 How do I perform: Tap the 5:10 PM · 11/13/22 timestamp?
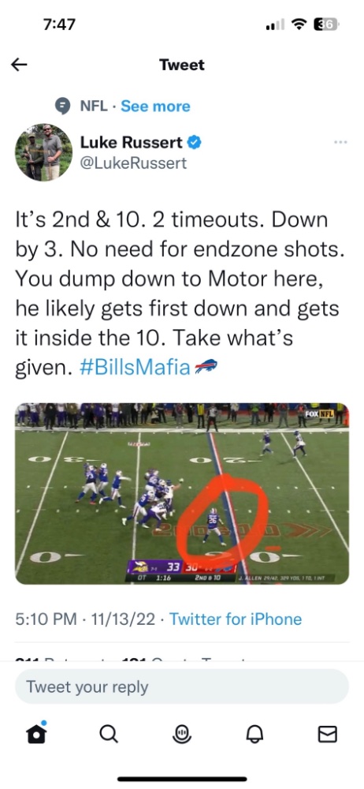[85, 619]
